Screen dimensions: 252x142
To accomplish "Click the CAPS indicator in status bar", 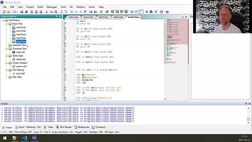I will click(x=4, y=132).
